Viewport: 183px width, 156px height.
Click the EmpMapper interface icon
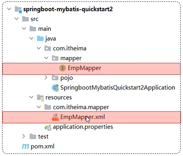[x=63, y=68]
